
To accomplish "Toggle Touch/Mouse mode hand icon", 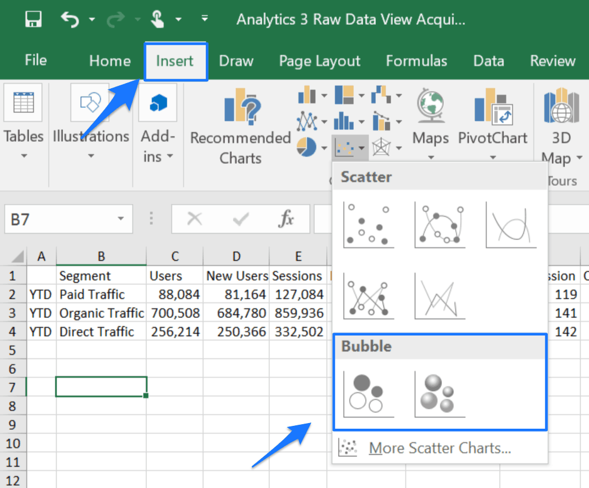I will [157, 19].
